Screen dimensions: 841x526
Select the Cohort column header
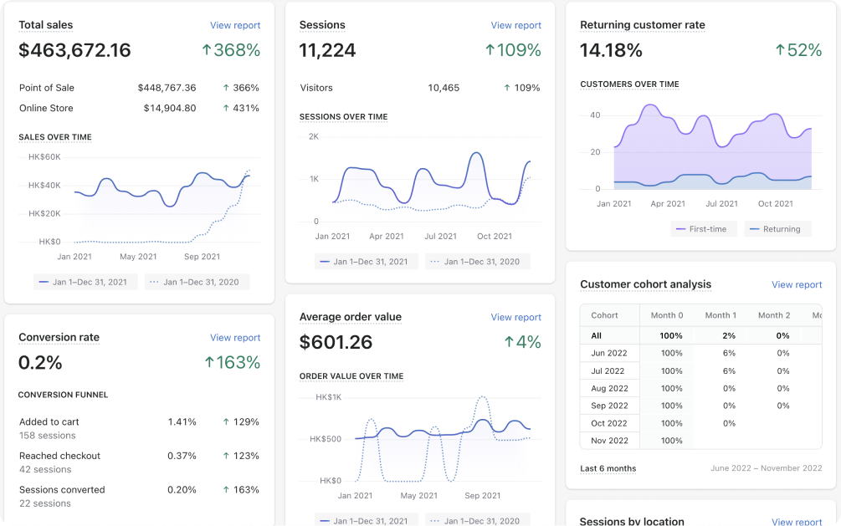pos(604,315)
